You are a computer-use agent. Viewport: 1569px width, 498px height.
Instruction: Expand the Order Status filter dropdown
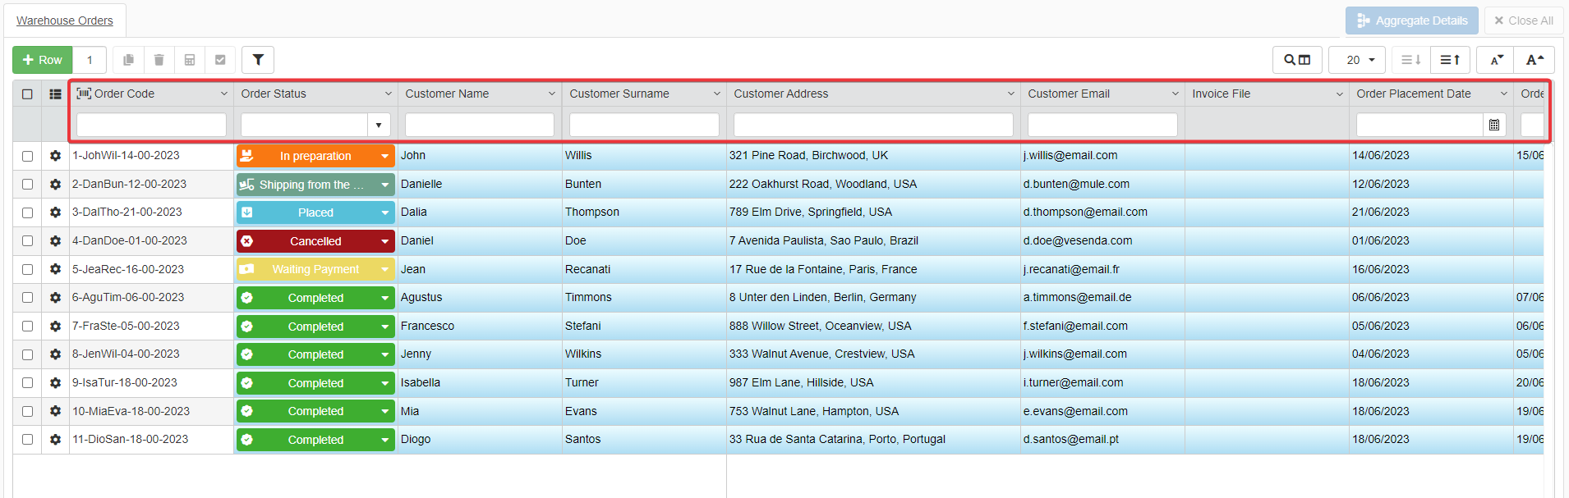pos(378,125)
